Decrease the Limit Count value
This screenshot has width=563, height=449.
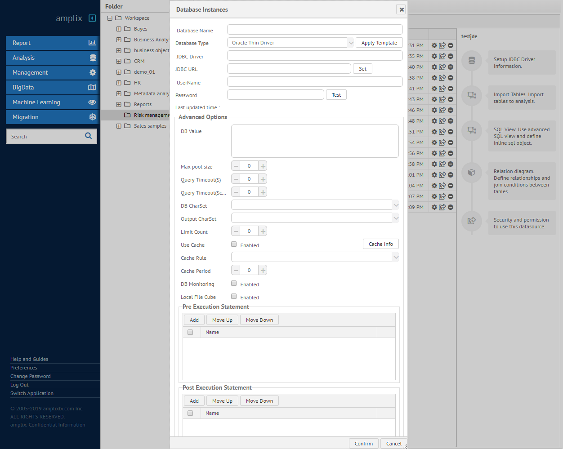click(x=236, y=231)
